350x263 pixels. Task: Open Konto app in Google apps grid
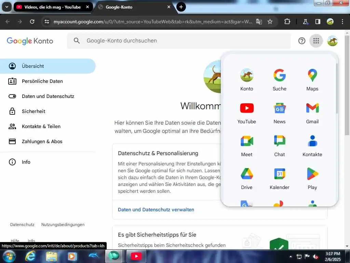(247, 79)
